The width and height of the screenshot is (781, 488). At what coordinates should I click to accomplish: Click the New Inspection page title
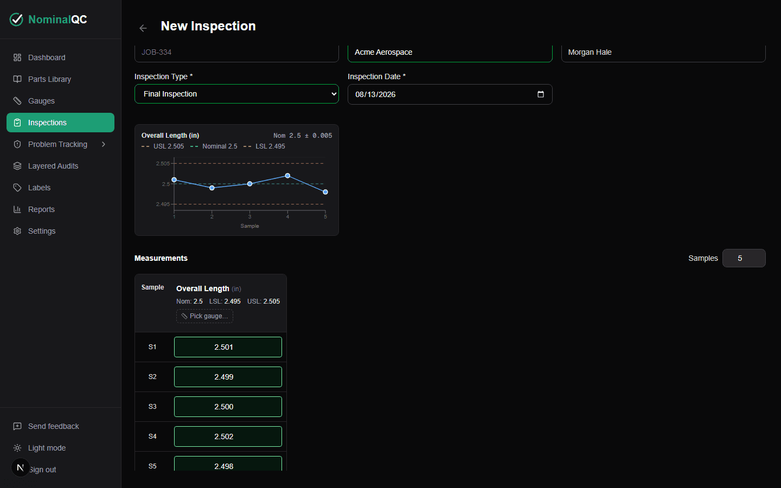pos(208,26)
